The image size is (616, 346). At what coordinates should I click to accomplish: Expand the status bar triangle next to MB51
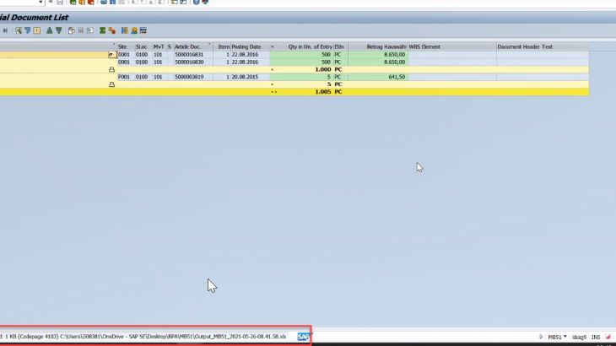(541, 337)
